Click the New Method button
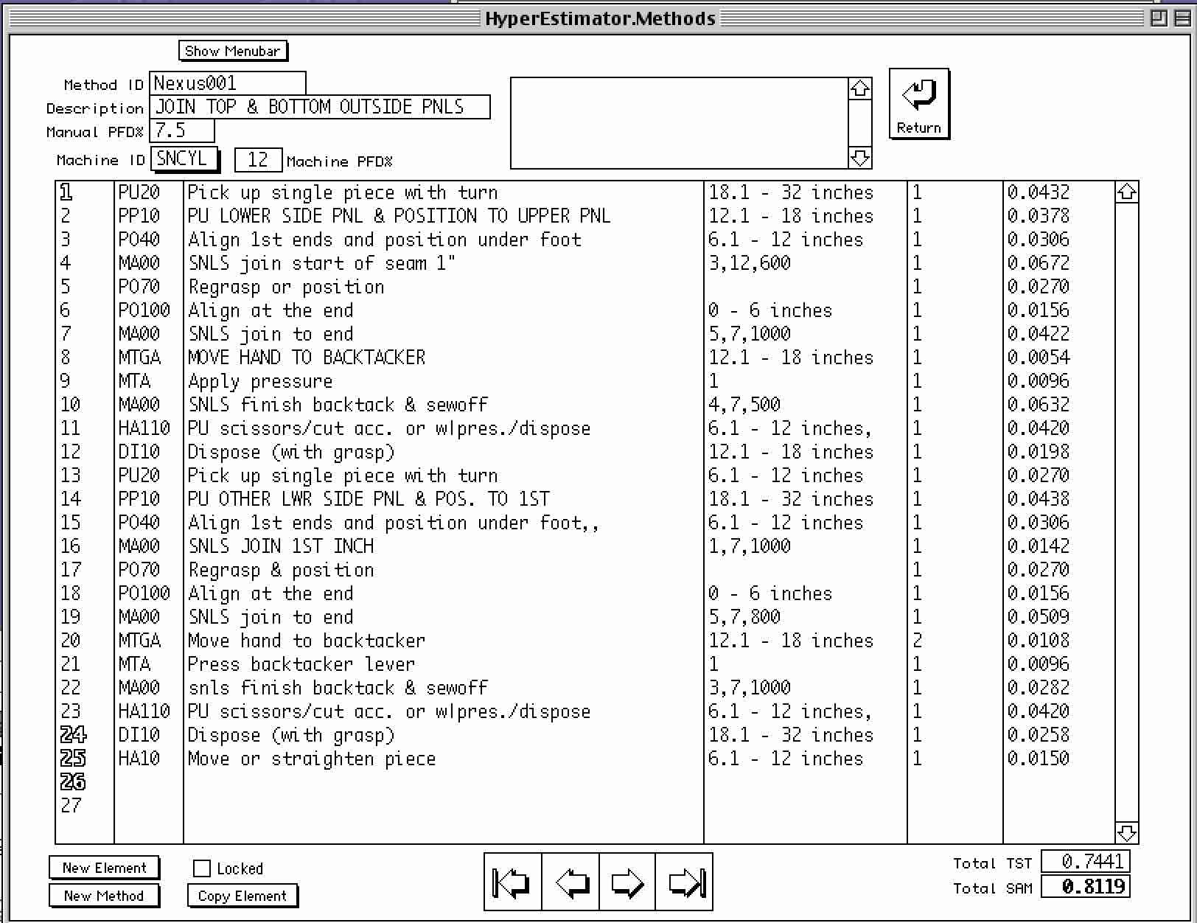The height and width of the screenshot is (923, 1197). pos(104,896)
